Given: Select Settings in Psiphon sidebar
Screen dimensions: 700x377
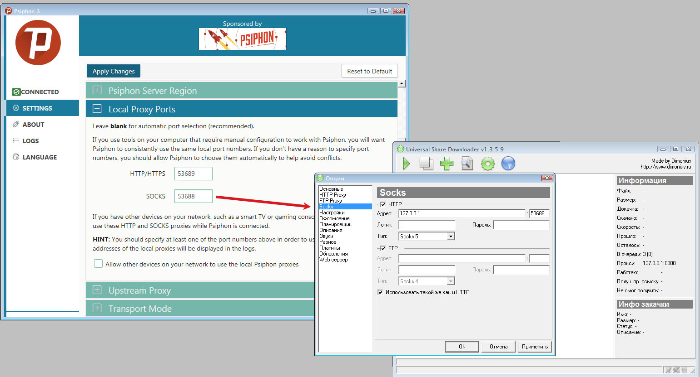Looking at the screenshot, I should [x=43, y=108].
